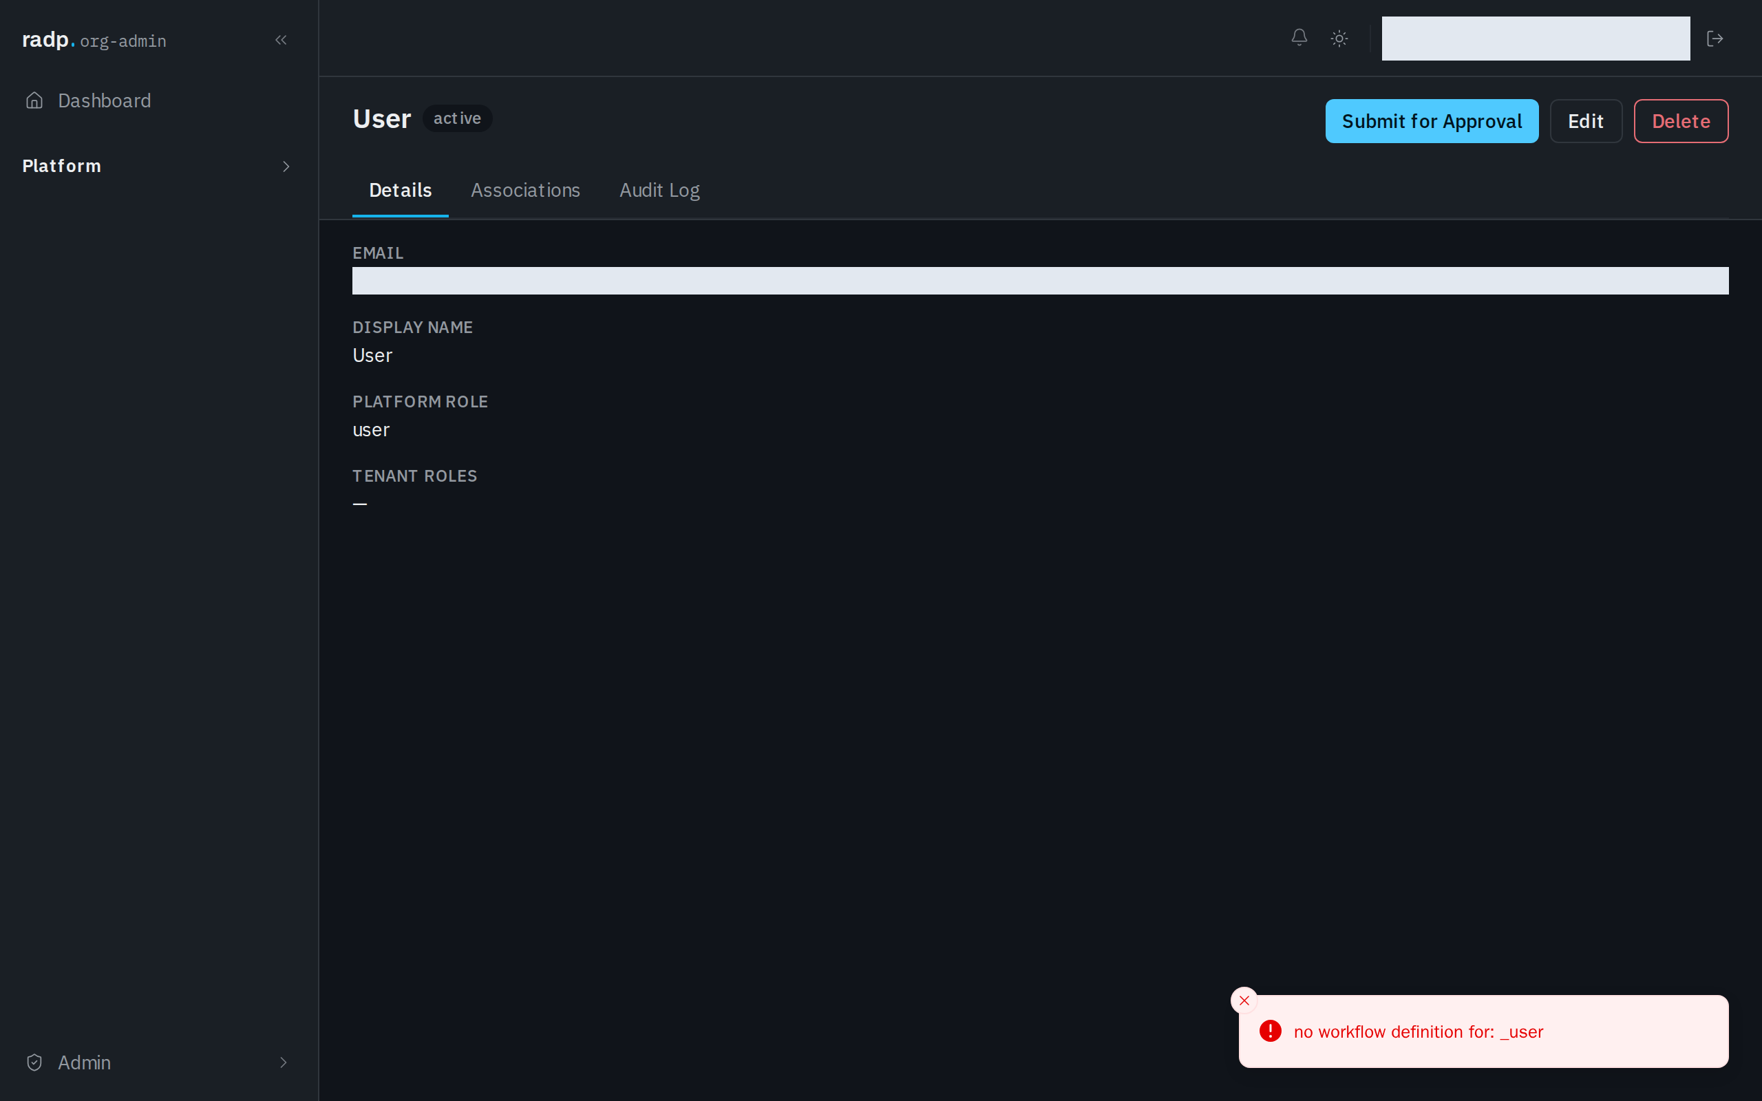Viewport: 1762px width, 1101px height.
Task: Click the PLATFORM ROLE label
Action: (420, 401)
